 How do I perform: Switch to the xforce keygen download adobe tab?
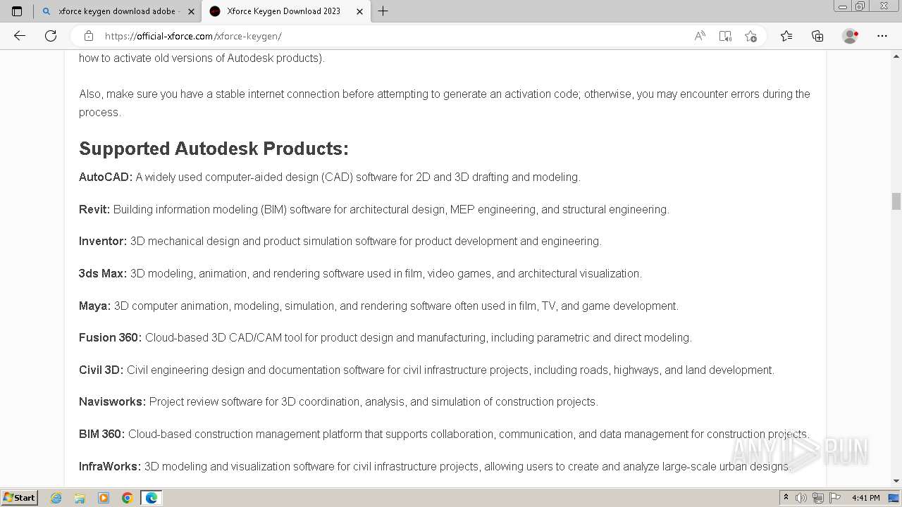point(117,11)
